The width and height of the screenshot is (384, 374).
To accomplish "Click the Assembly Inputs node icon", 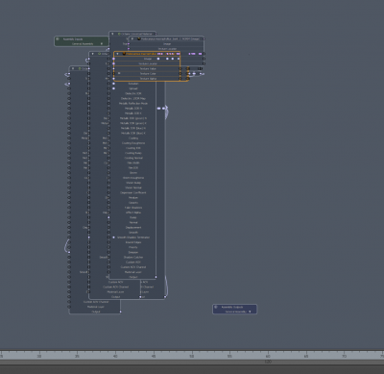I will (x=58, y=38).
